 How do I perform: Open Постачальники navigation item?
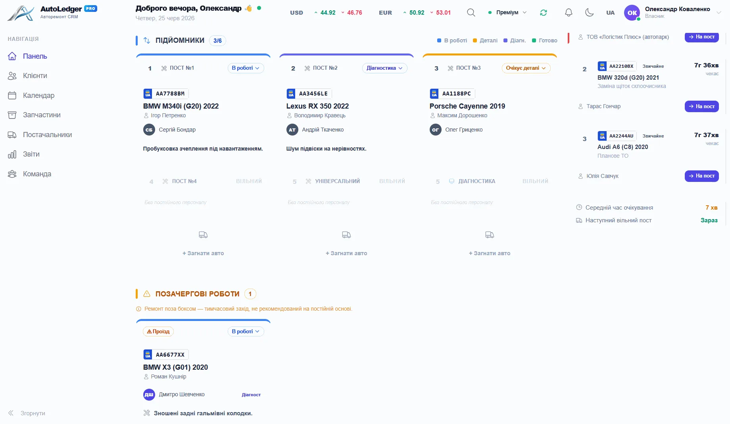tap(47, 135)
